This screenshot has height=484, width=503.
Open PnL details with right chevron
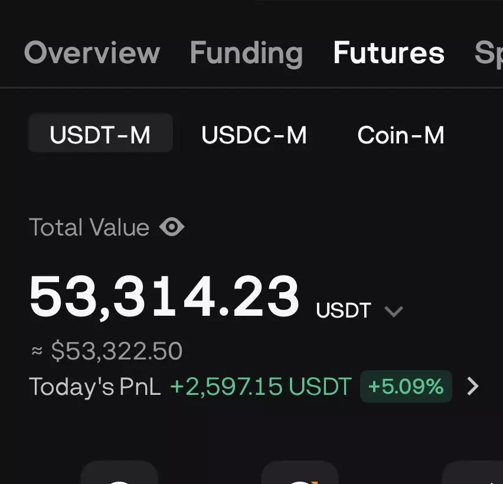(473, 387)
